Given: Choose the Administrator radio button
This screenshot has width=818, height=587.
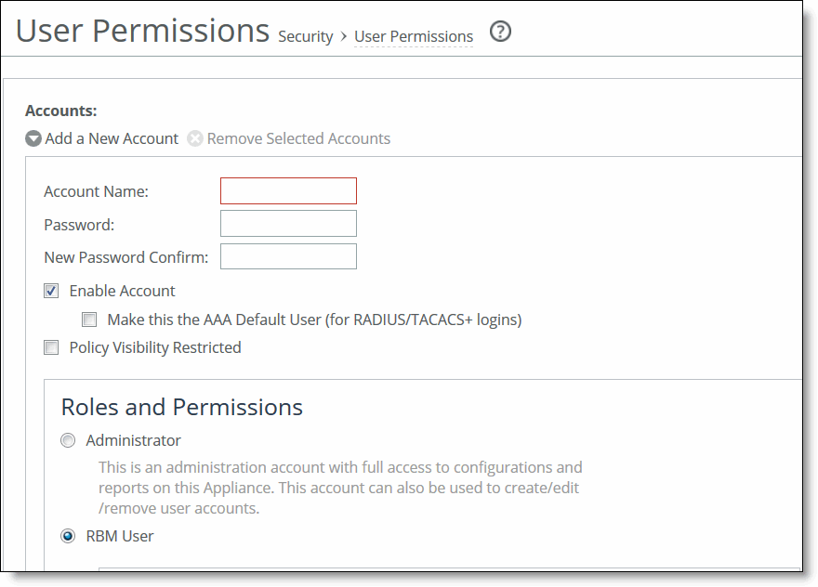Looking at the screenshot, I should click(68, 440).
